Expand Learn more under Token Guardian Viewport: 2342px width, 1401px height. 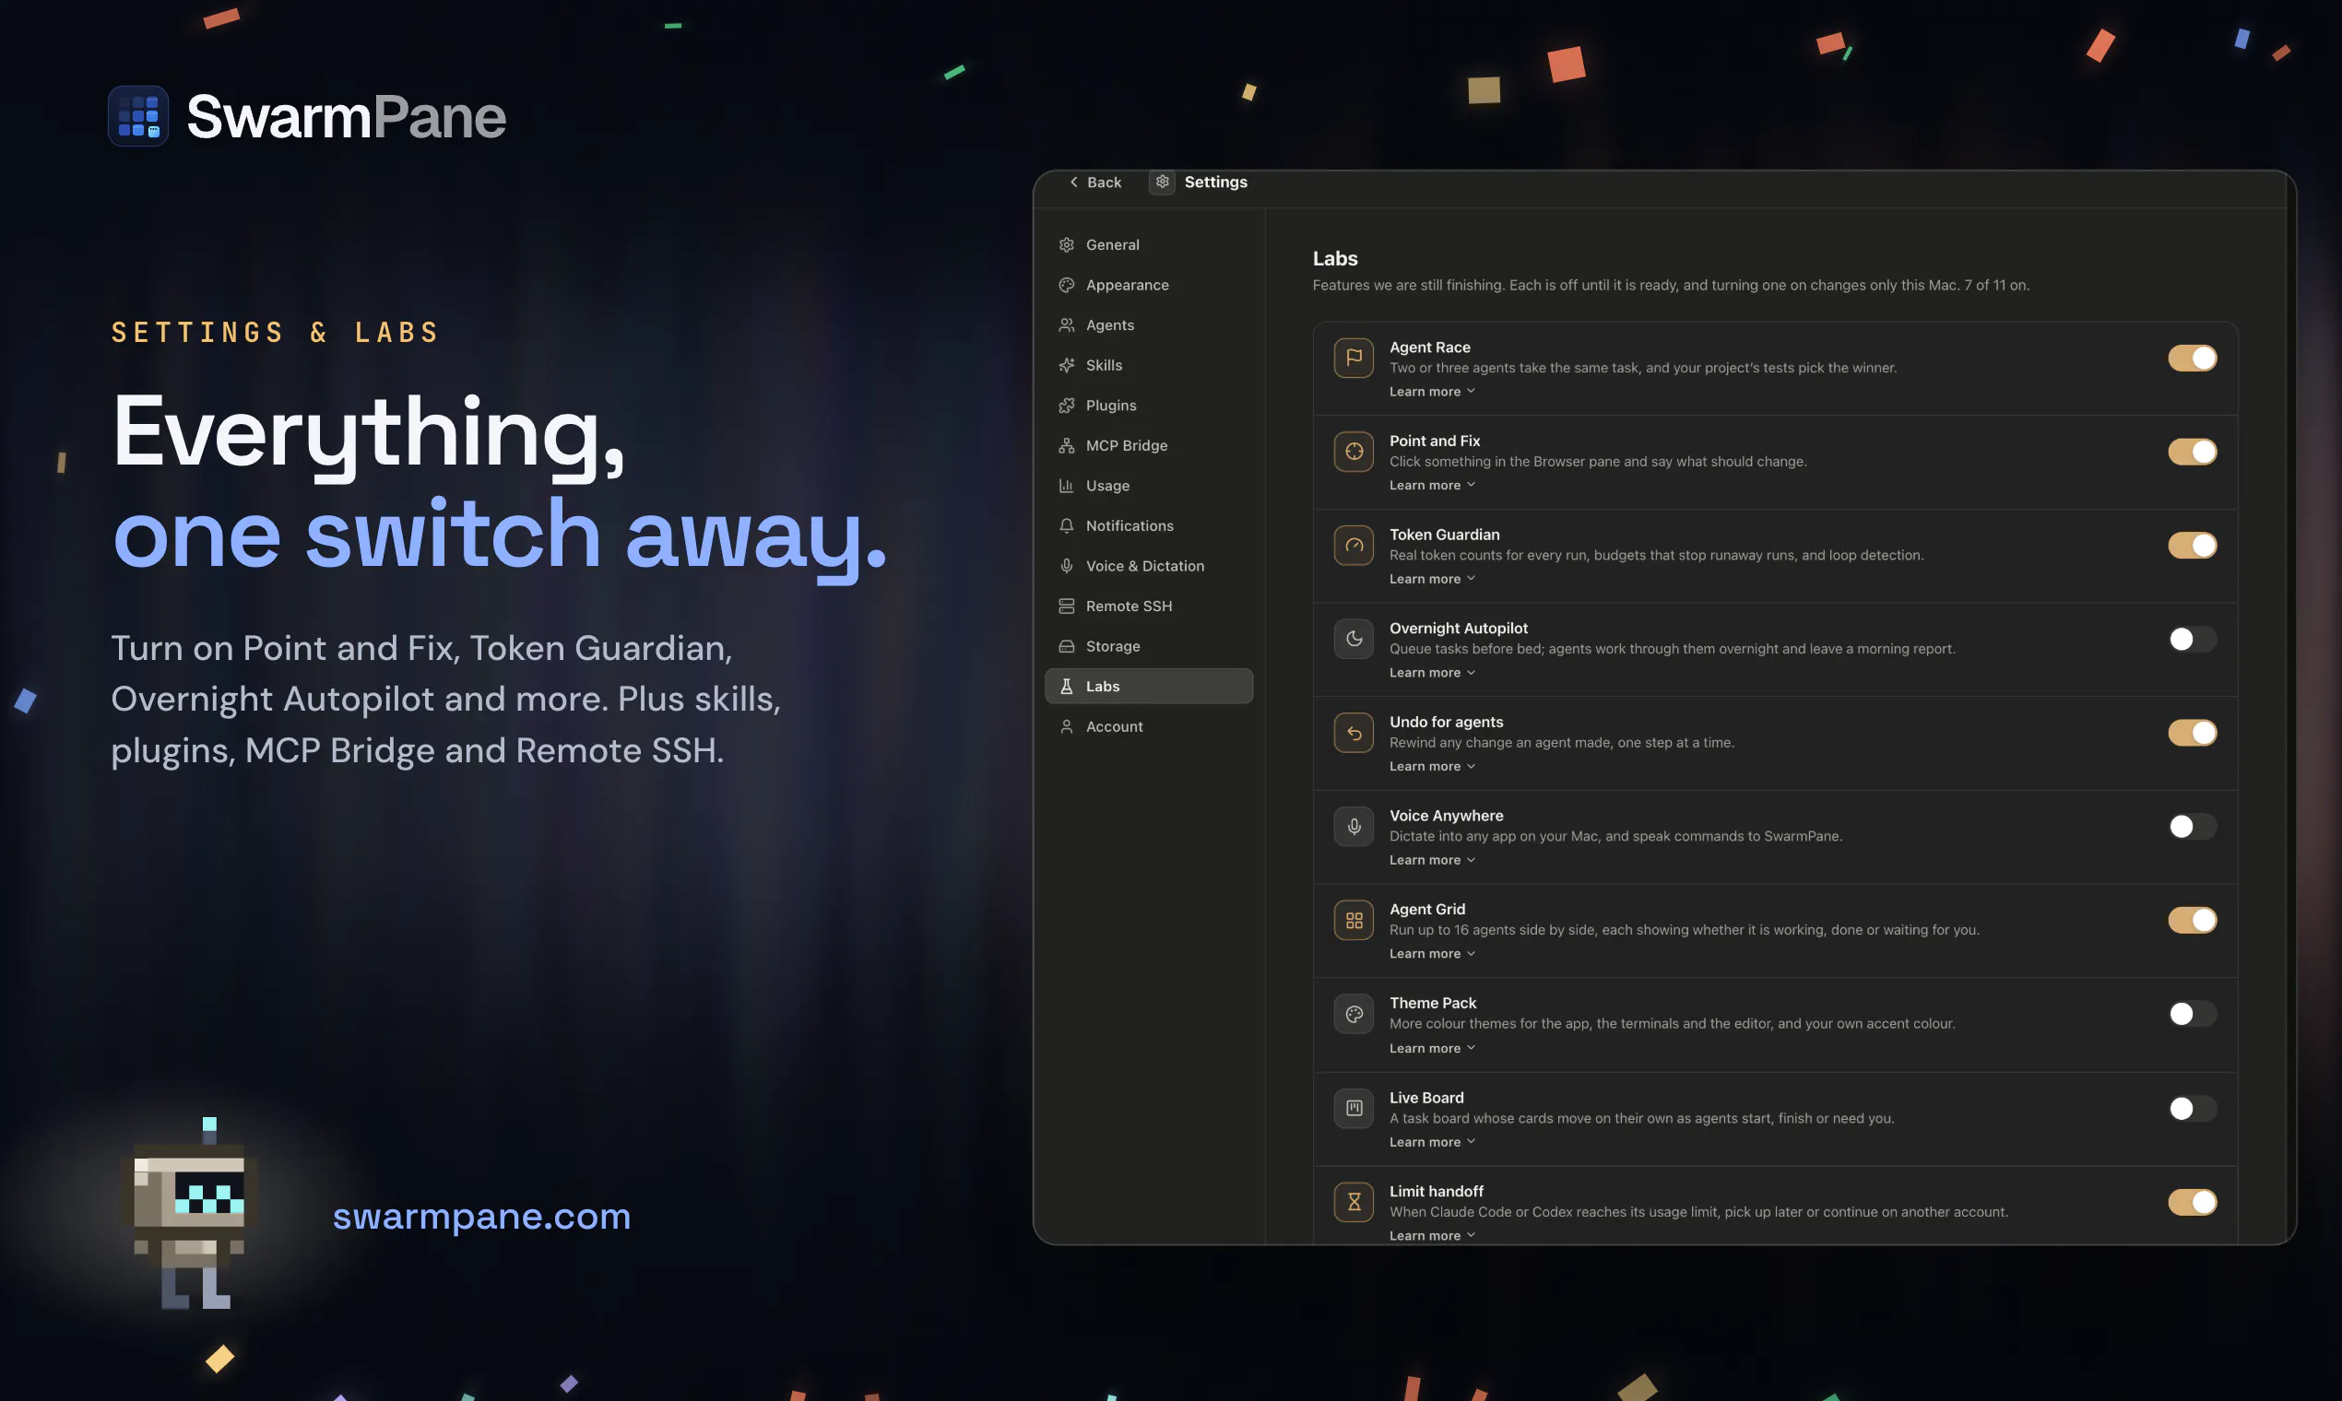click(1432, 579)
